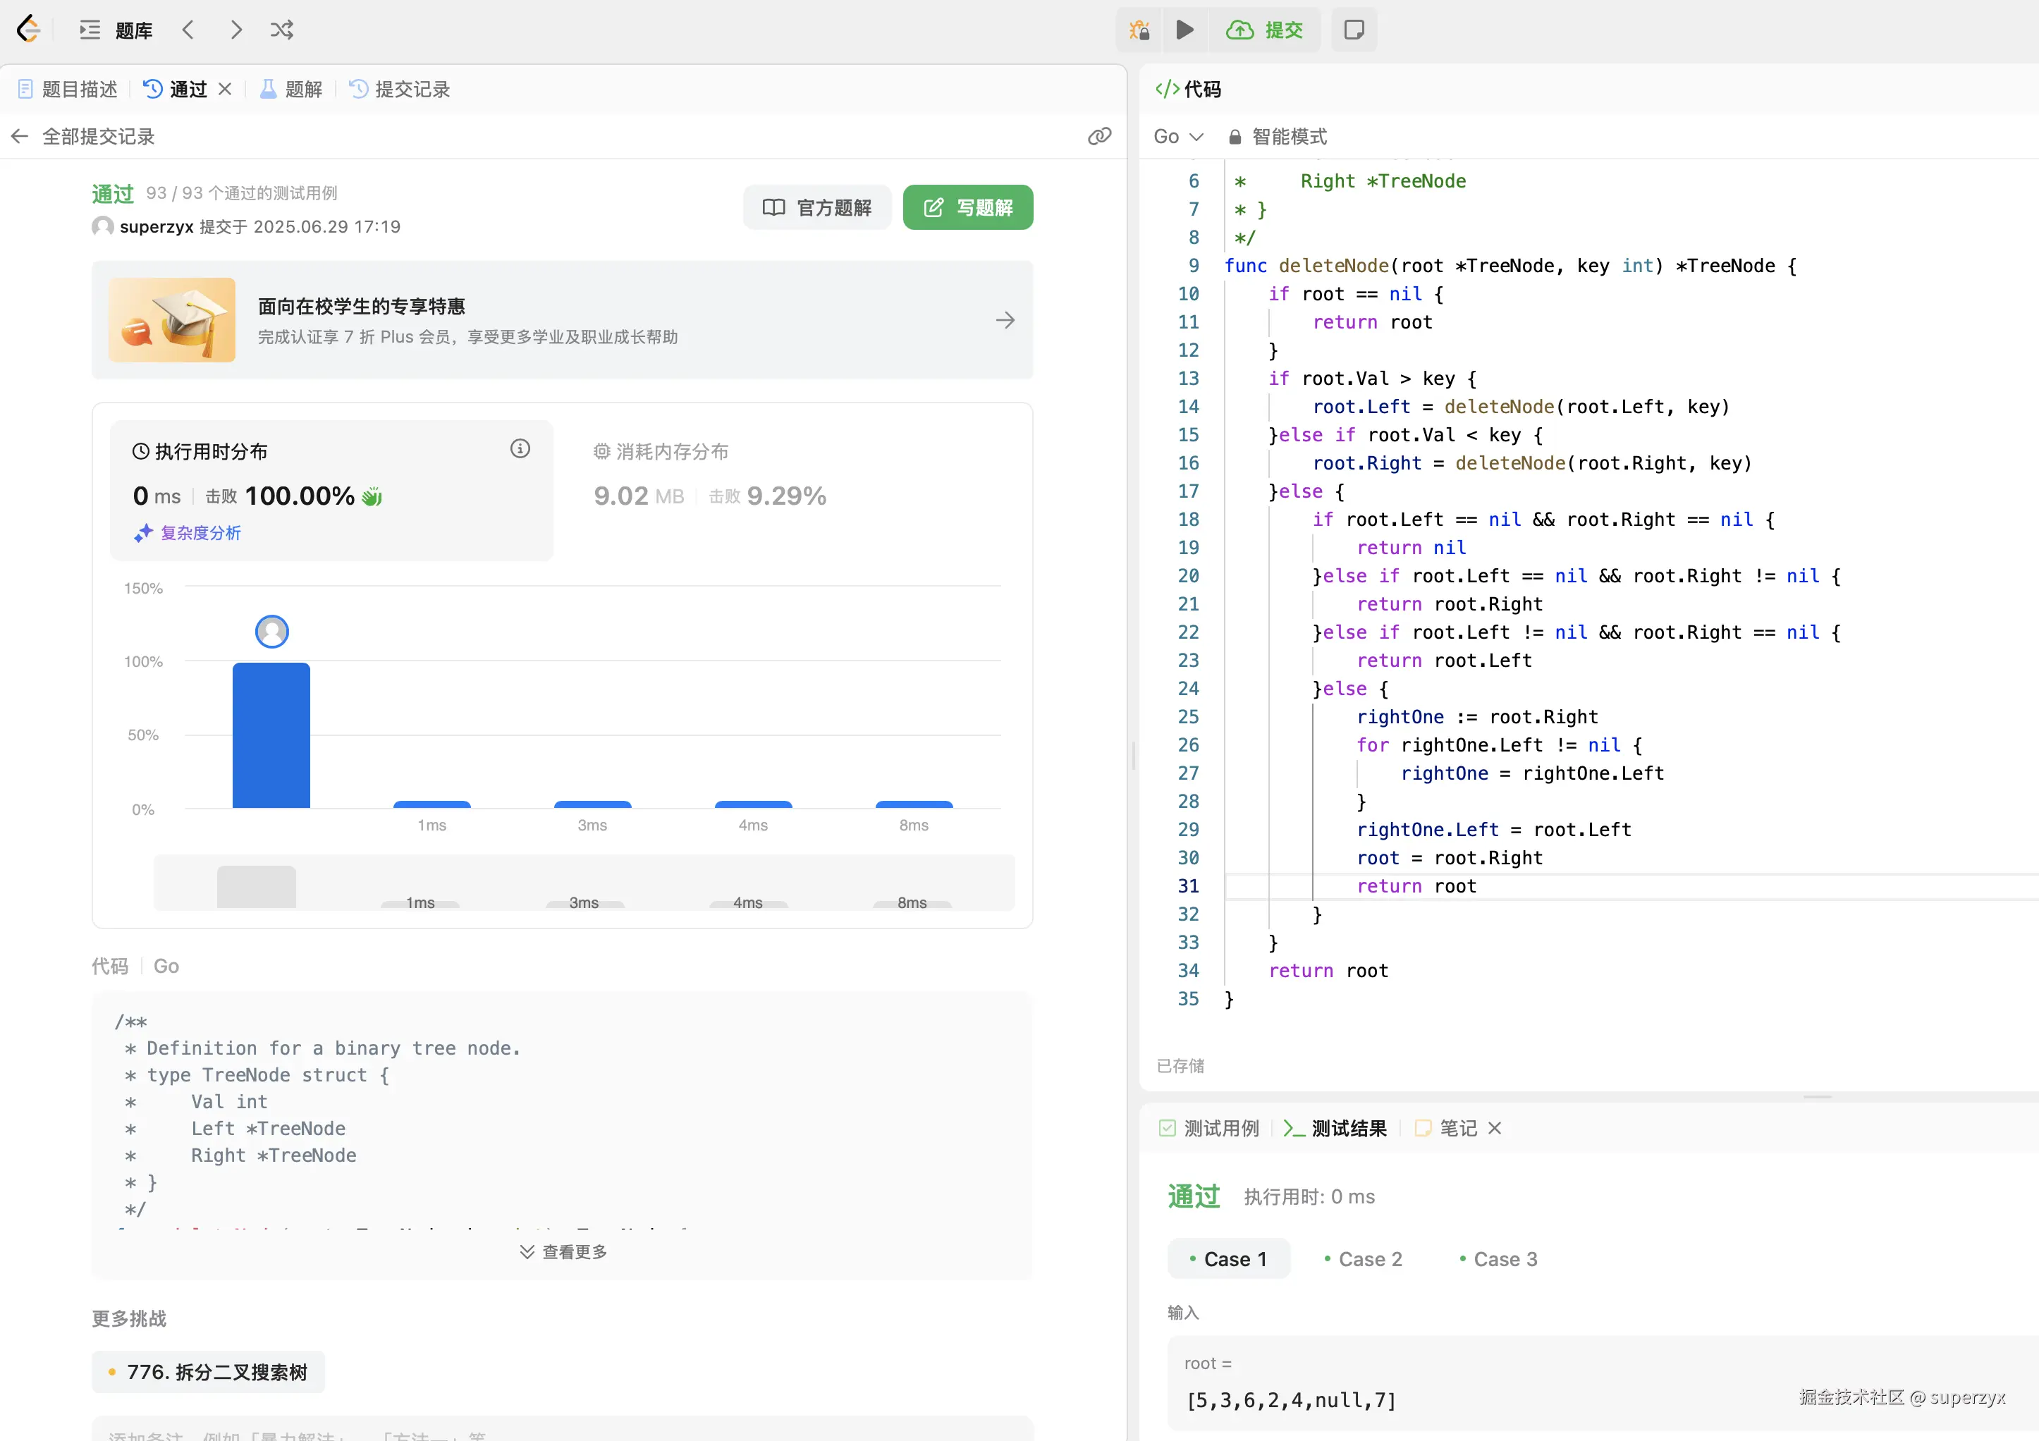Click the avatar marker above the chart bar
Image resolution: width=2039 pixels, height=1441 pixels.
tap(271, 631)
